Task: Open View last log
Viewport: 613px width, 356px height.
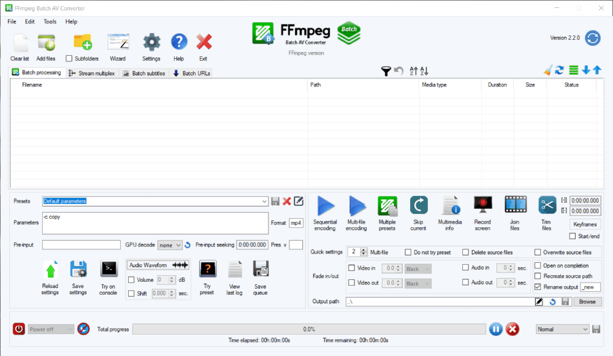Action: coord(235,270)
